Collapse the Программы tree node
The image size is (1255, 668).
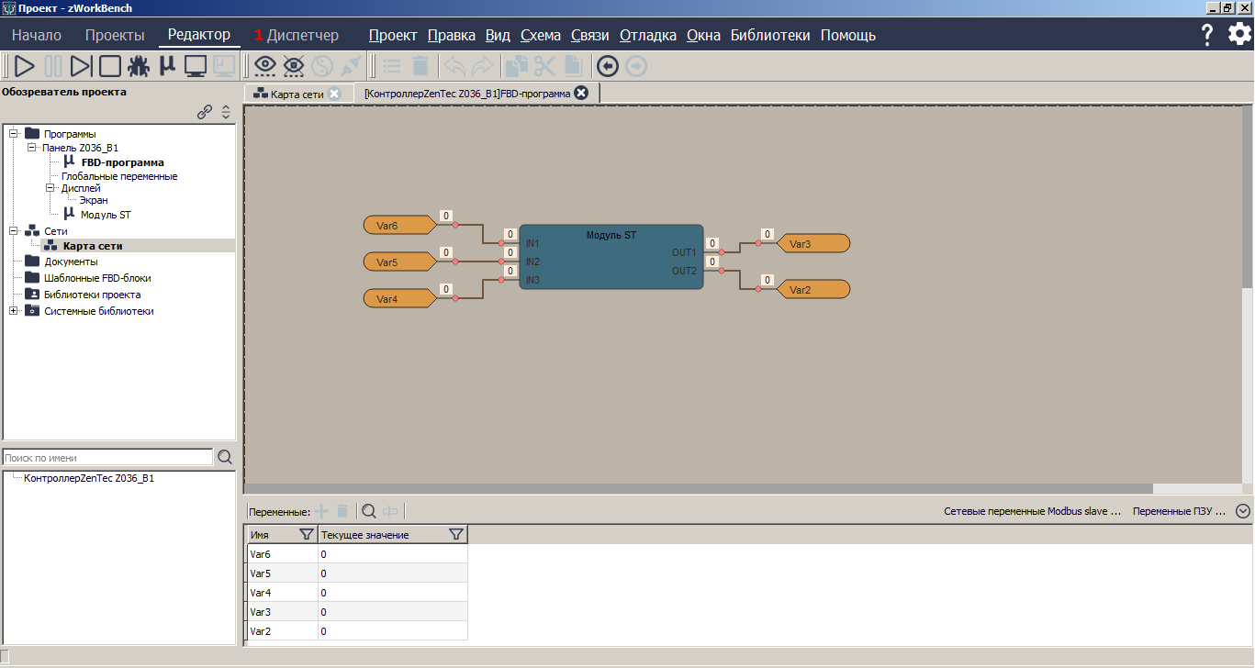[x=14, y=134]
